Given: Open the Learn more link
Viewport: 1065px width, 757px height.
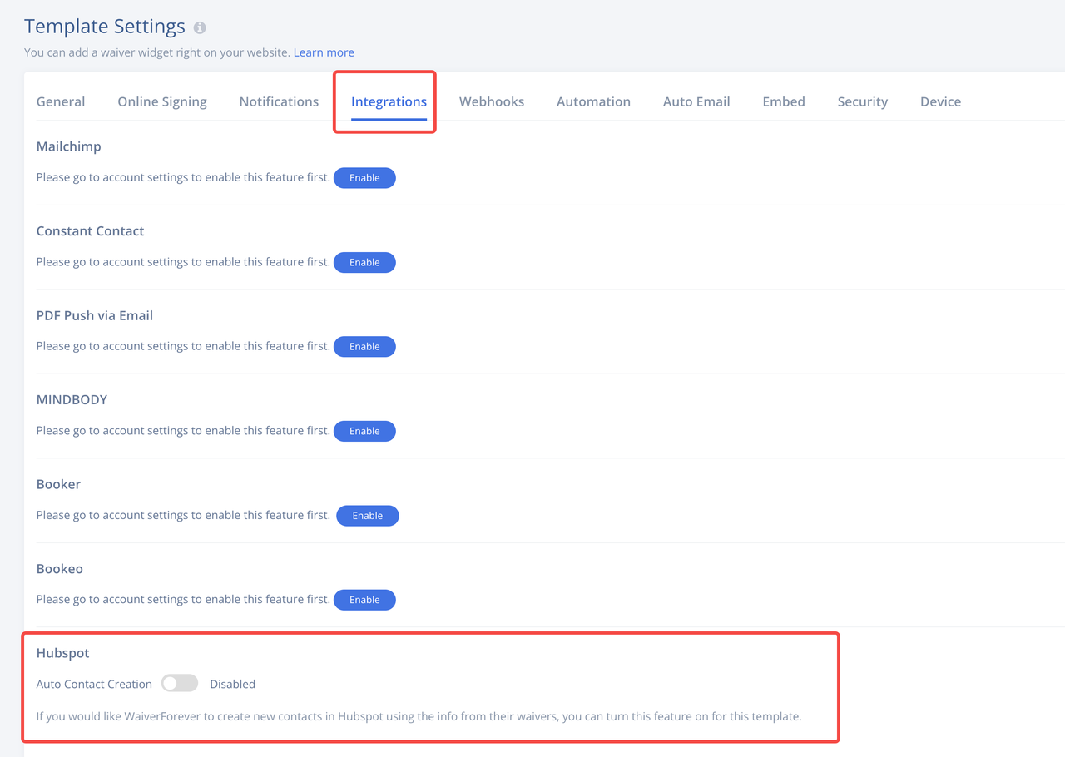Looking at the screenshot, I should 324,52.
